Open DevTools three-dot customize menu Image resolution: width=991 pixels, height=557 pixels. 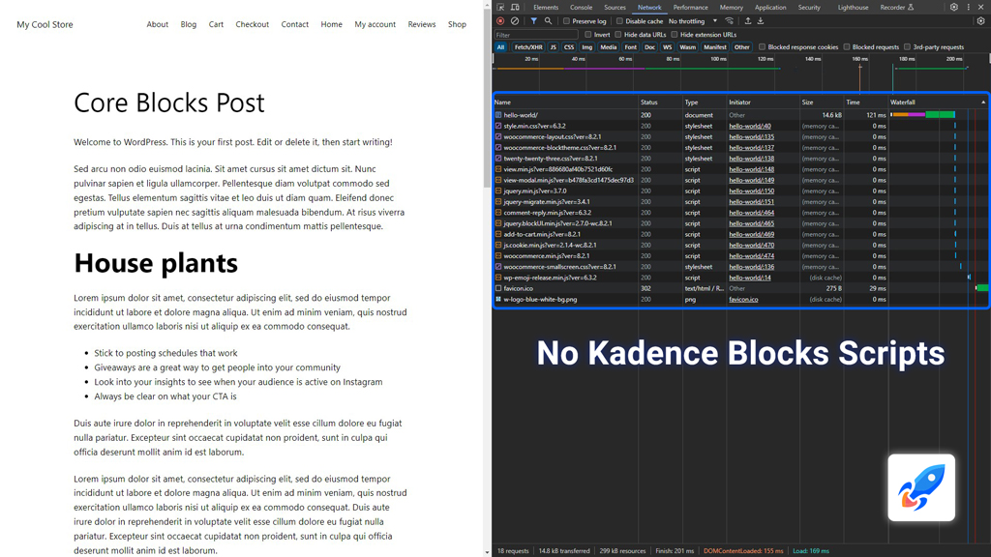point(968,7)
